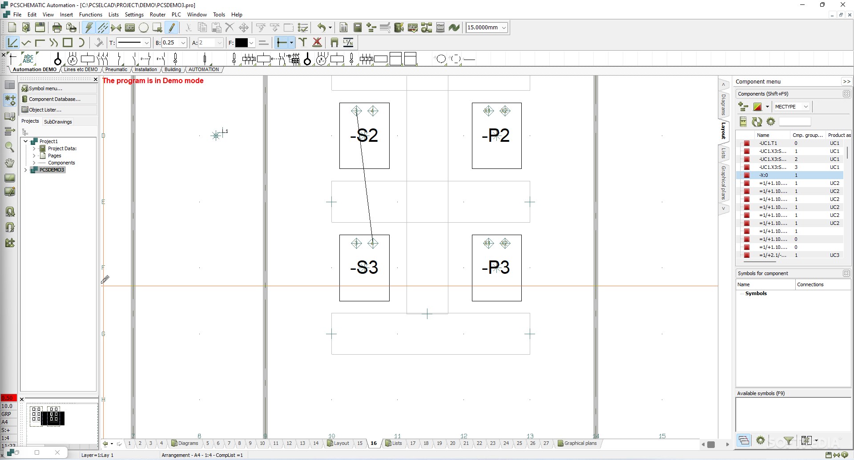The width and height of the screenshot is (854, 460).
Task: Collapse Component menu with >> button
Action: [846, 82]
